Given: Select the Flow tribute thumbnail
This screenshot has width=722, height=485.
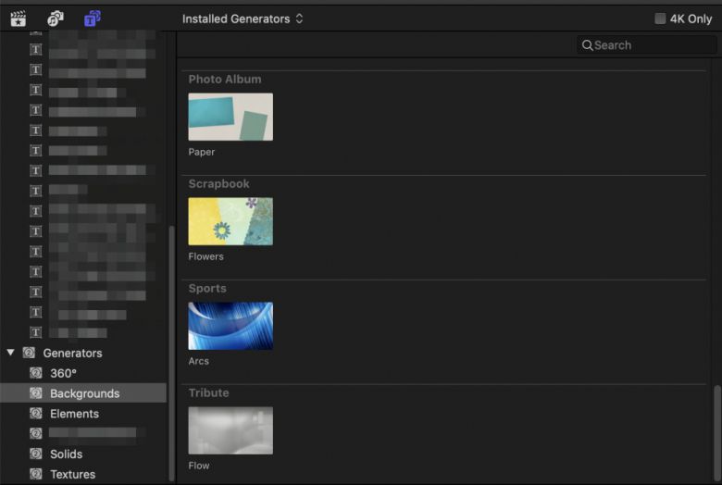Looking at the screenshot, I should tap(230, 430).
